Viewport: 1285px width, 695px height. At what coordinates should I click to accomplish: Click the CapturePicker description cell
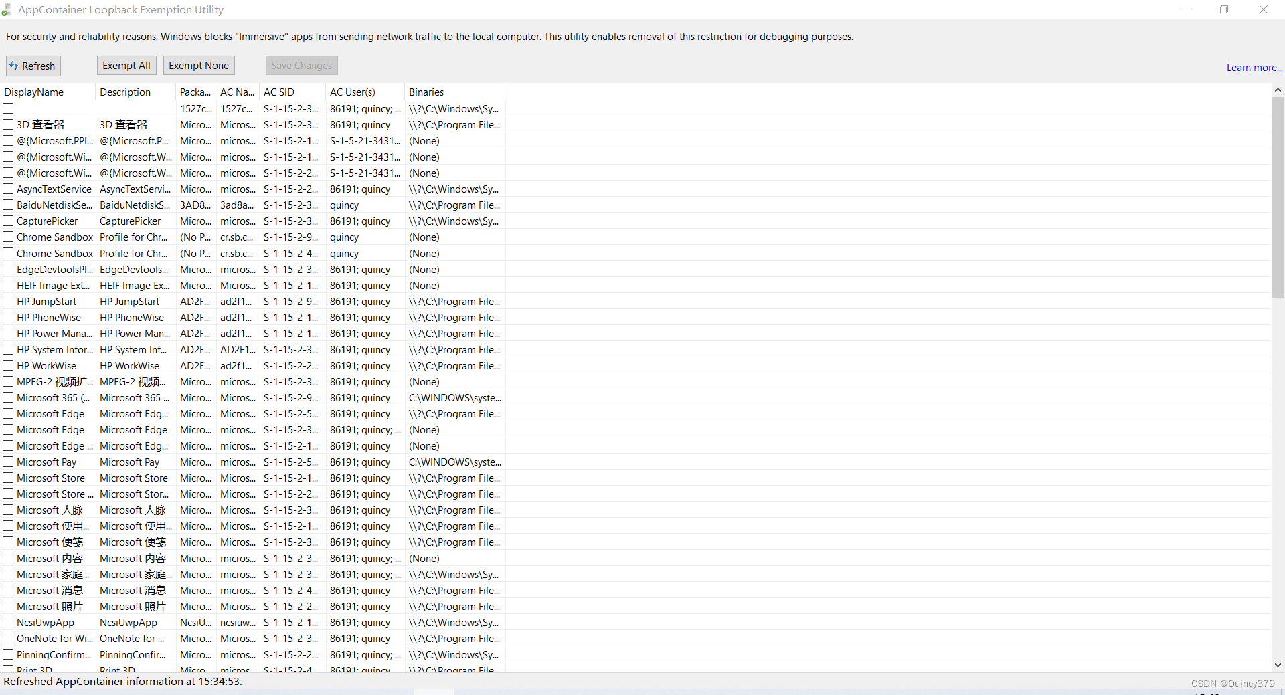131,221
